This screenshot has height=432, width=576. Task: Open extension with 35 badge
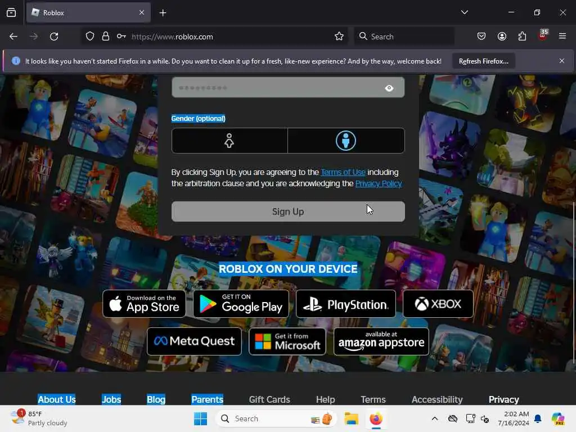tap(543, 35)
